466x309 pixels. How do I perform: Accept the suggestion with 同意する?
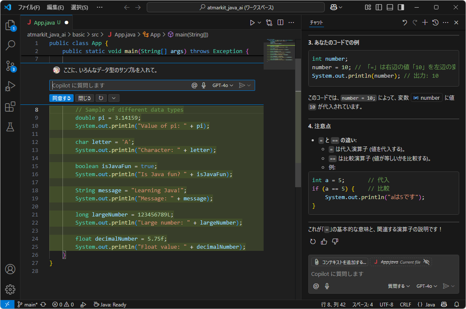click(x=61, y=98)
